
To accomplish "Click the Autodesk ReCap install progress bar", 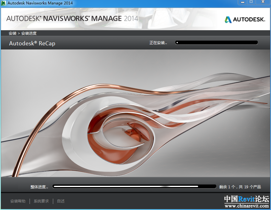I will (x=217, y=43).
